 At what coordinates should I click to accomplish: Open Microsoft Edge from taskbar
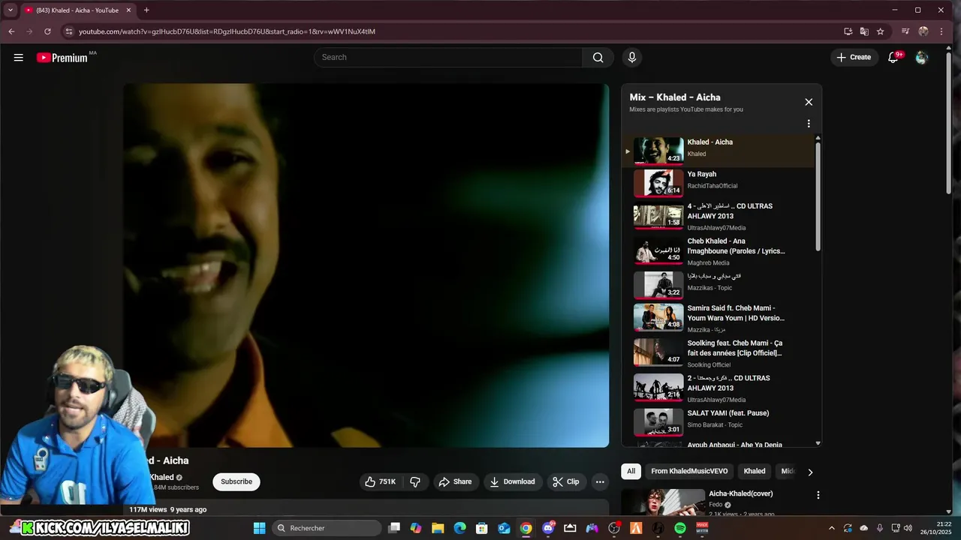459,528
